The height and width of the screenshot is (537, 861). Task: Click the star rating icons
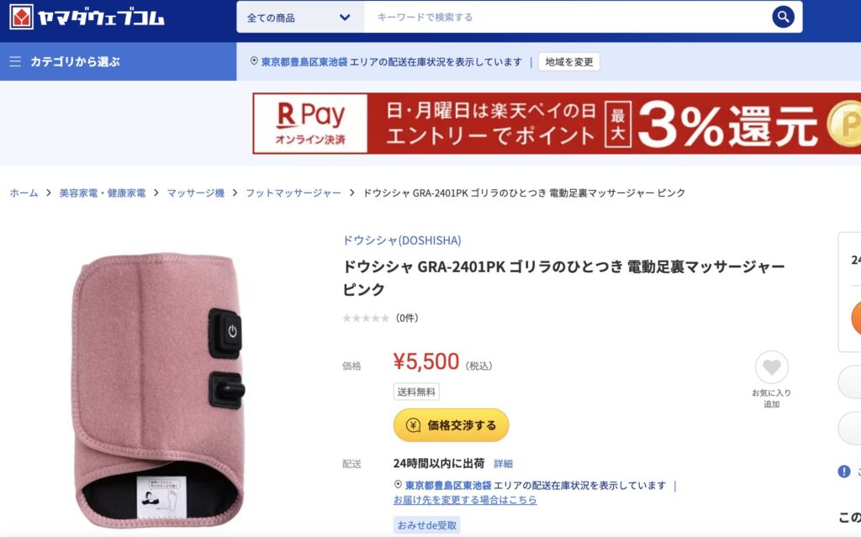coord(366,318)
